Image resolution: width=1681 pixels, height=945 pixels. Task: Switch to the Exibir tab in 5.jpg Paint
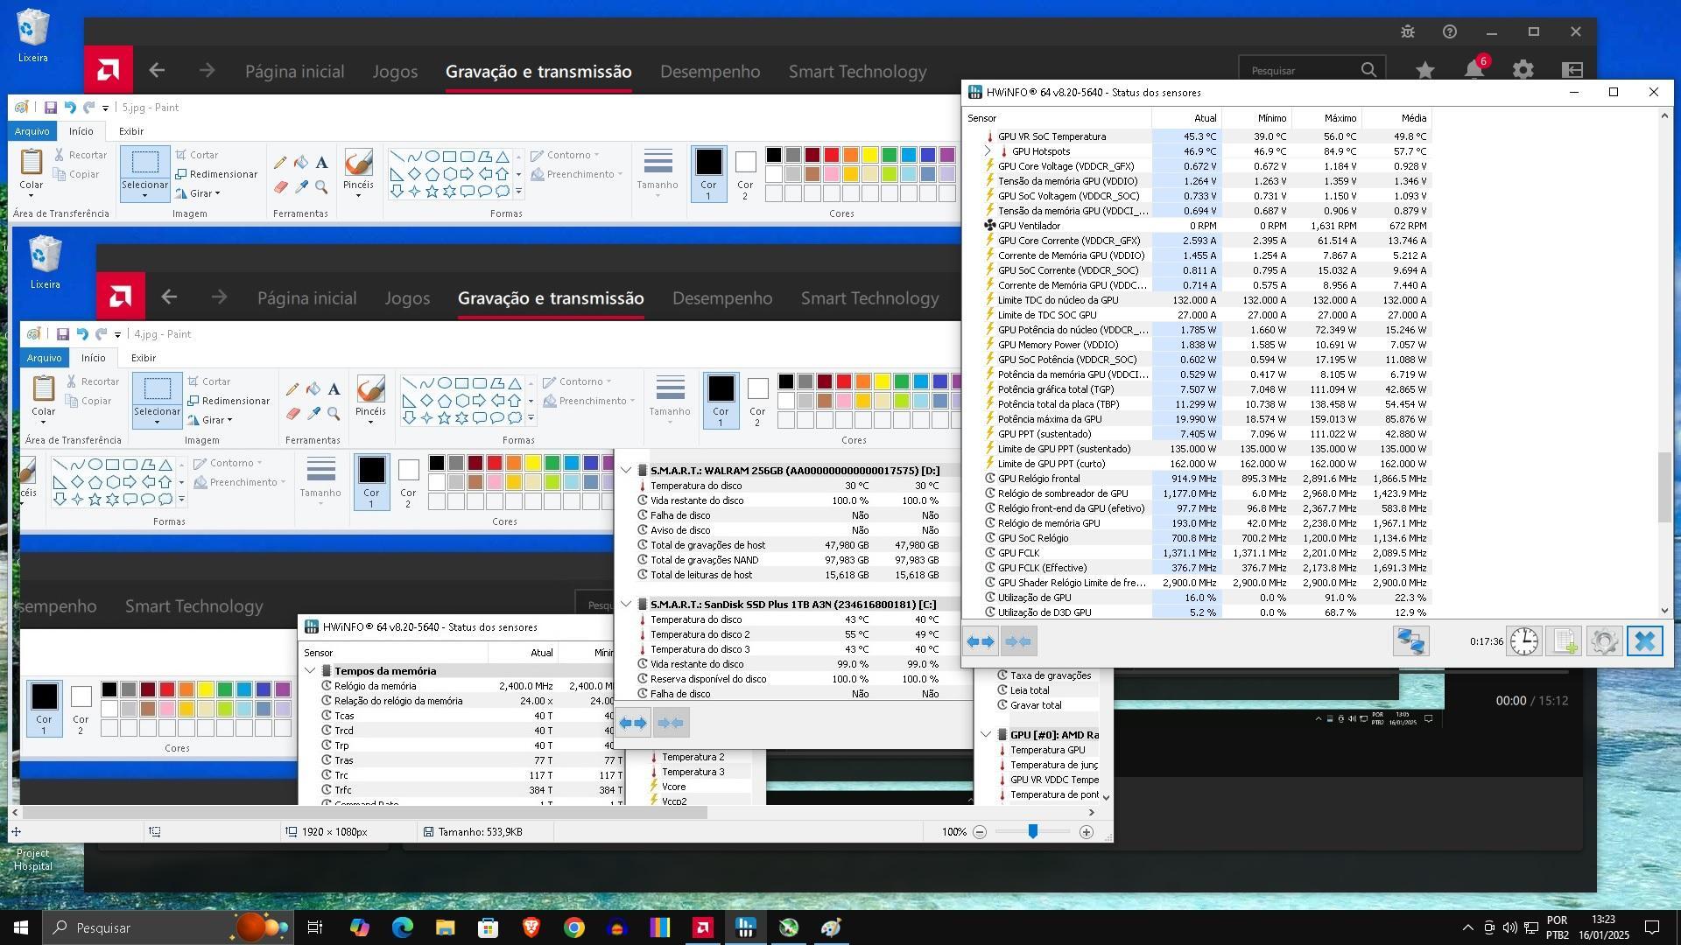[x=131, y=131]
